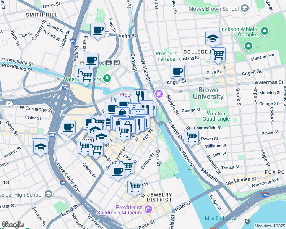
Task: Open the shopping cart marker beside Pine St
Action: point(123,132)
